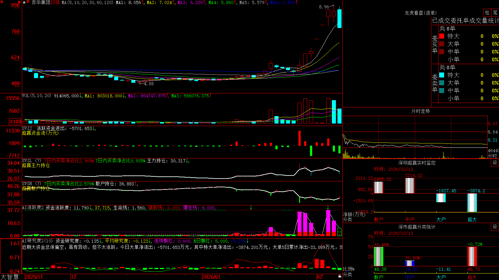Open 设 settings for 深圳超赢实时监控
The image size is (499, 280).
pos(495,163)
